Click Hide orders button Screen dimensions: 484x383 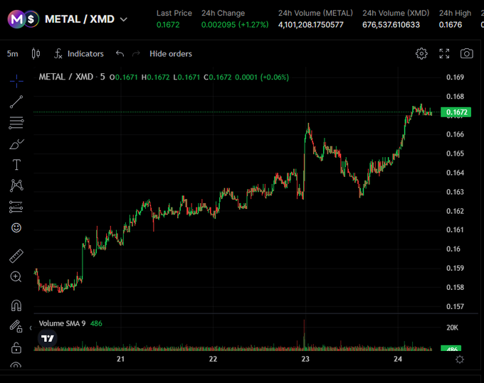[171, 53]
